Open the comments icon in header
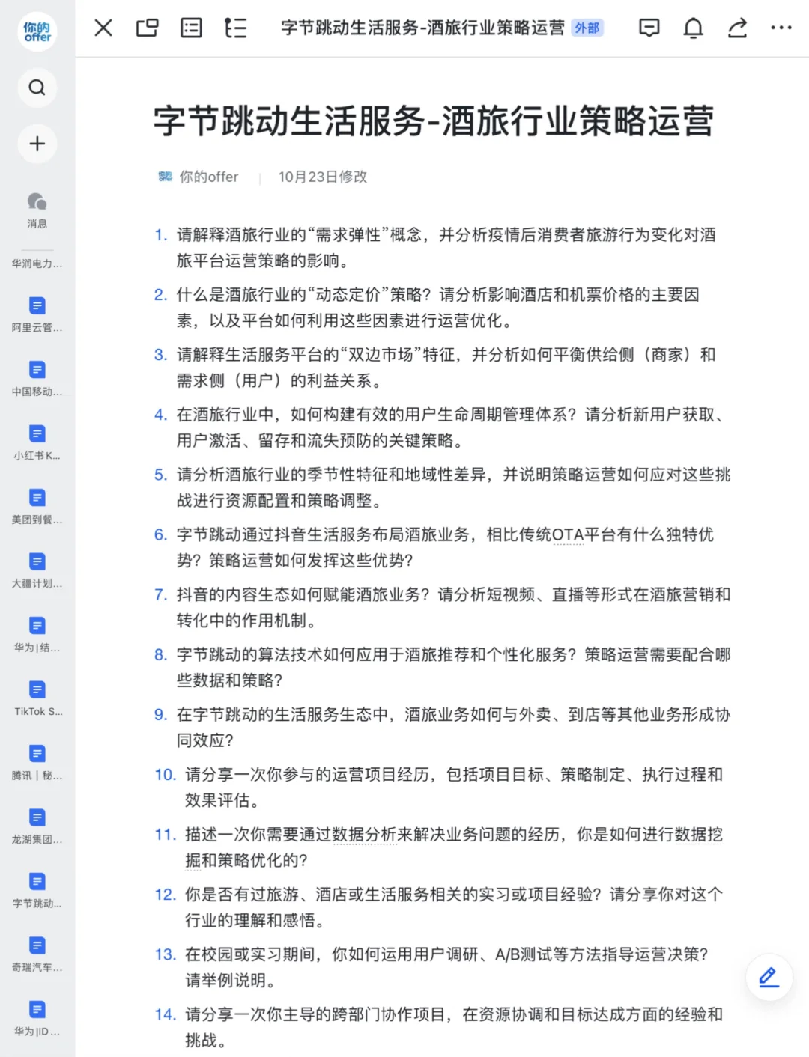The height and width of the screenshot is (1057, 809). pyautogui.click(x=649, y=28)
